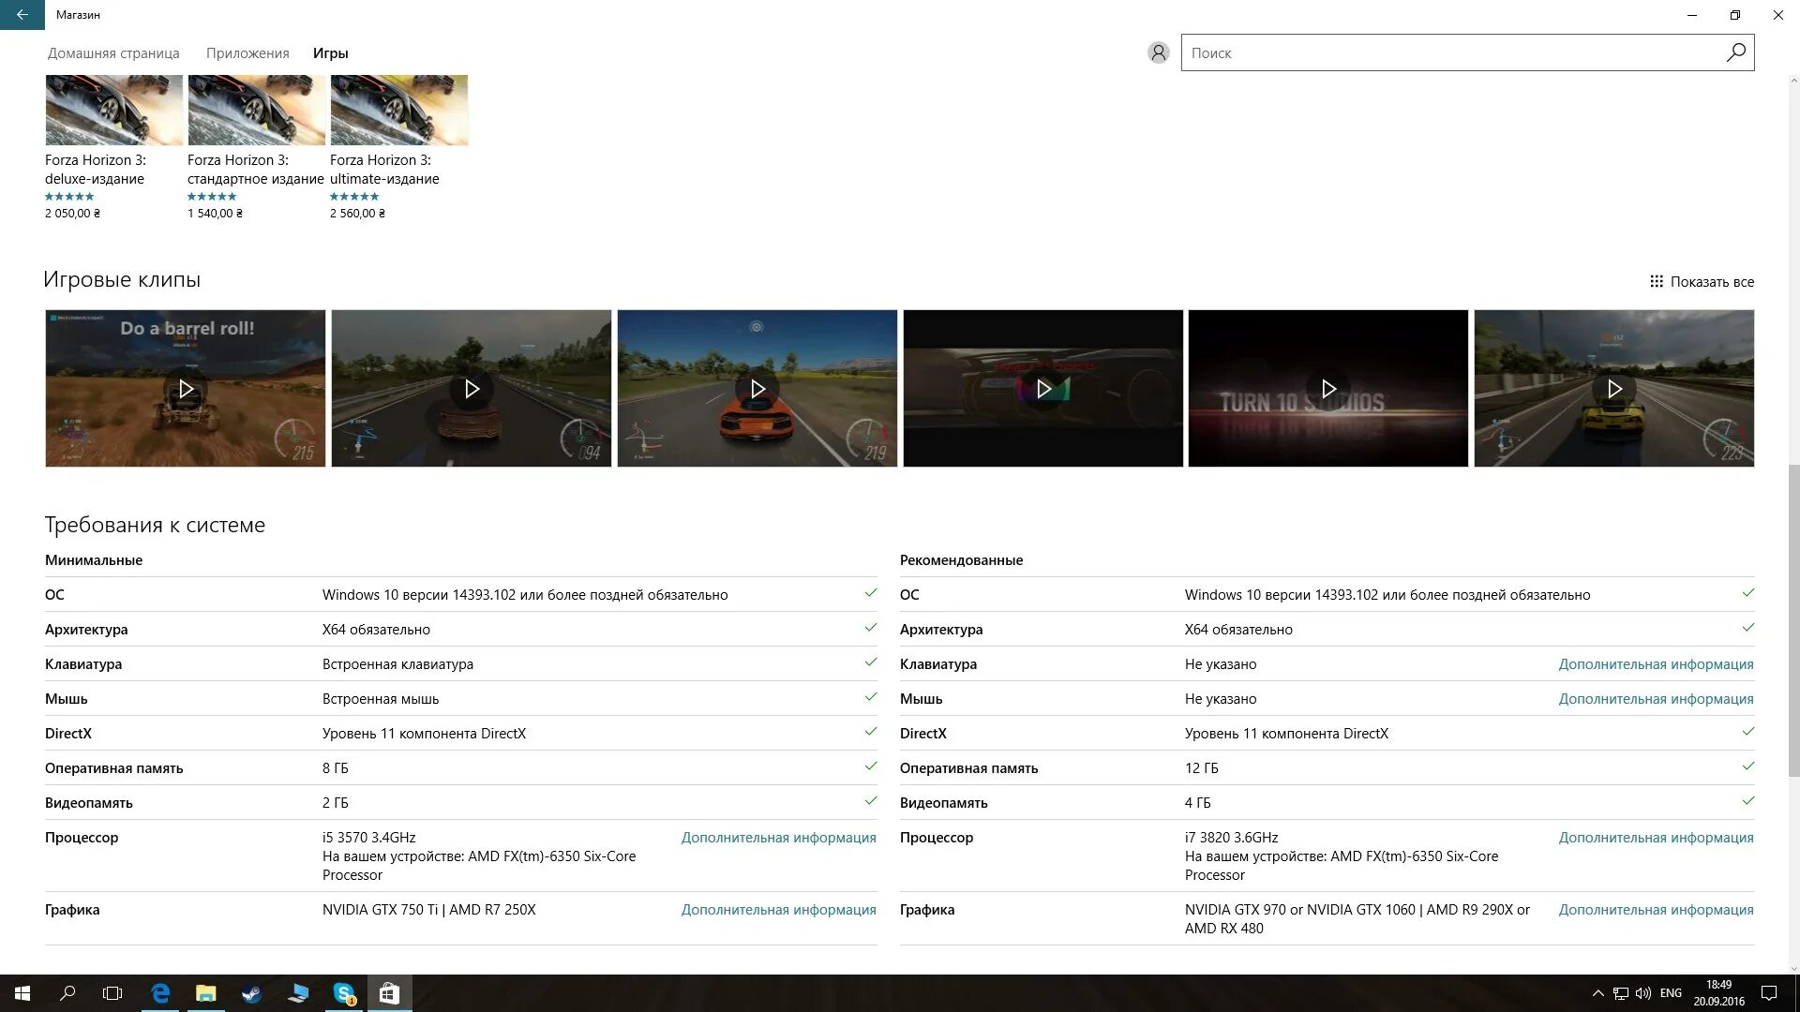Open the user account profile icon
Image resolution: width=1800 pixels, height=1012 pixels.
[x=1159, y=52]
